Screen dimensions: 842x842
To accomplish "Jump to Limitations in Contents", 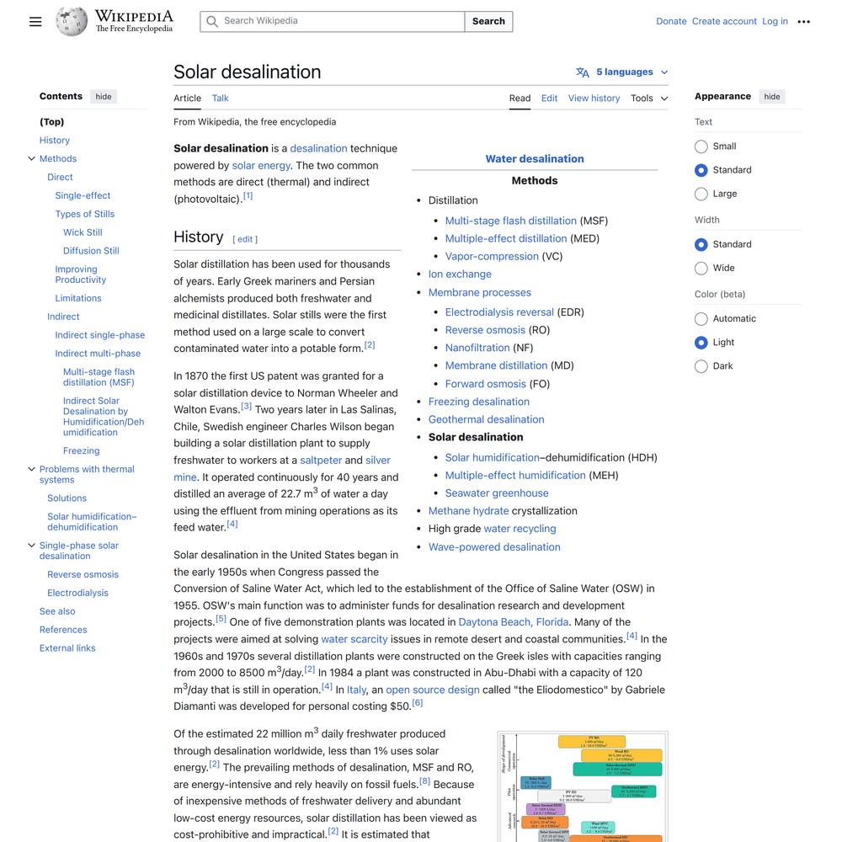I will coord(78,298).
